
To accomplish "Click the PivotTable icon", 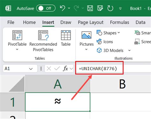I will coord(17,35).
